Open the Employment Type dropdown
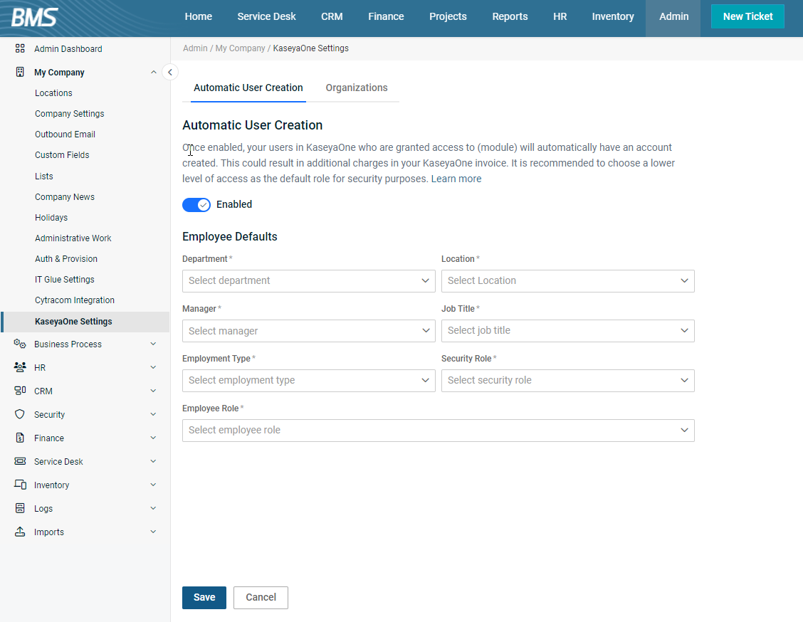The image size is (803, 622). tap(309, 380)
